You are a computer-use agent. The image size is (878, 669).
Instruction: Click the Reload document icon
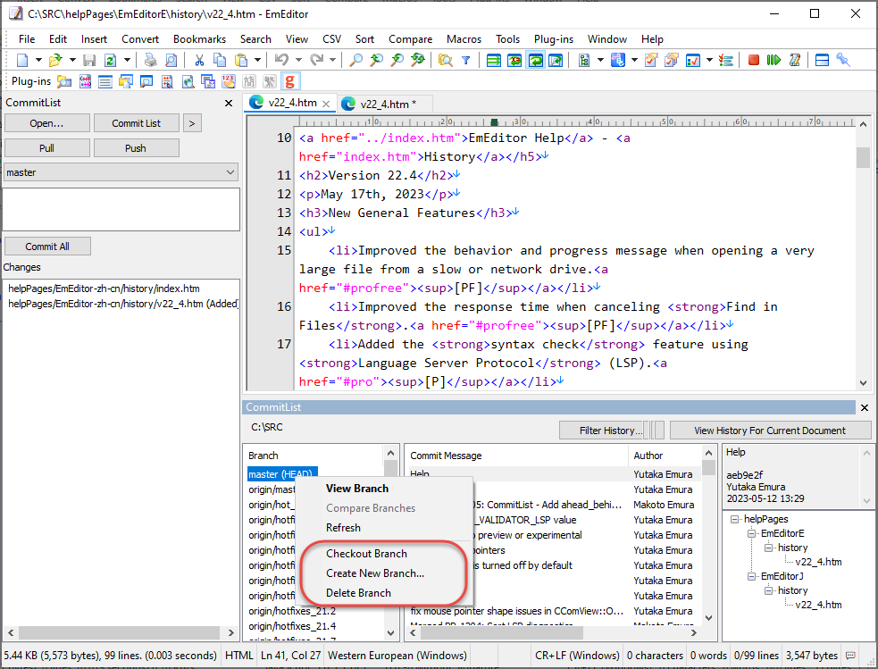point(111,60)
